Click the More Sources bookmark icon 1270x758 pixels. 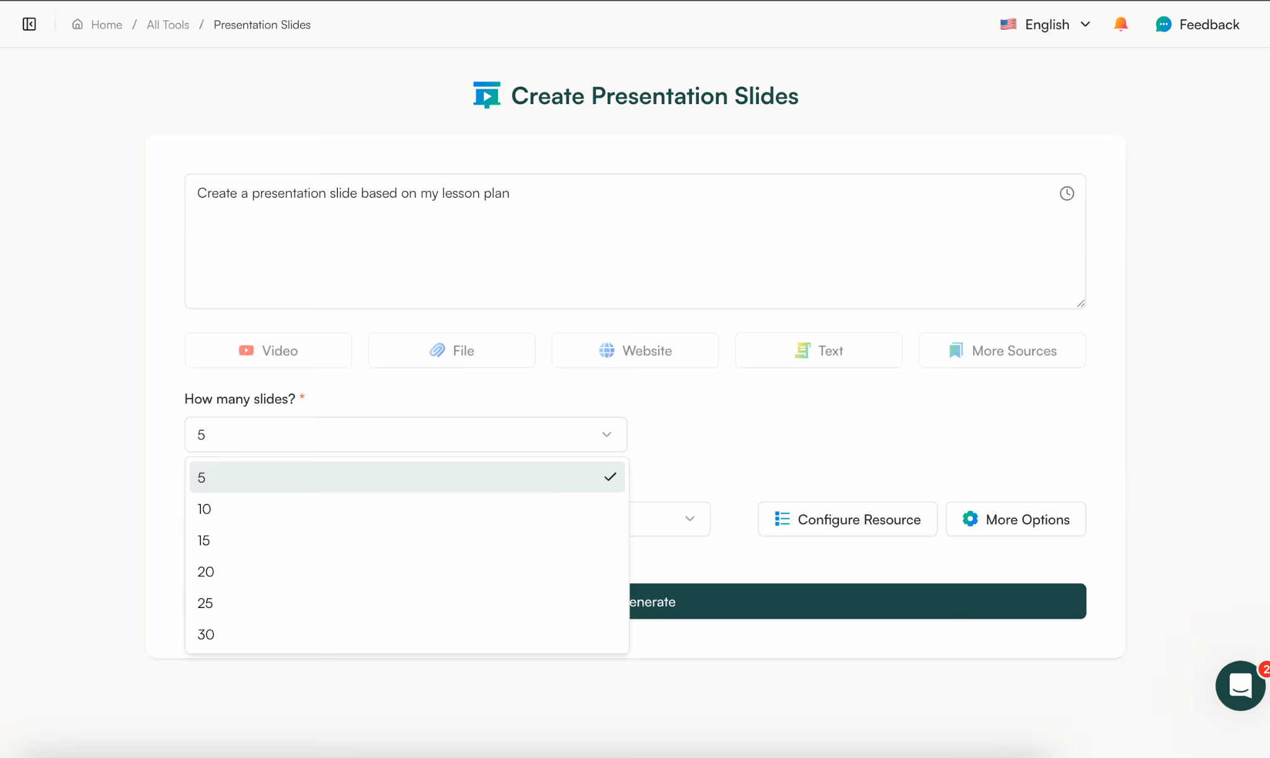pos(955,350)
